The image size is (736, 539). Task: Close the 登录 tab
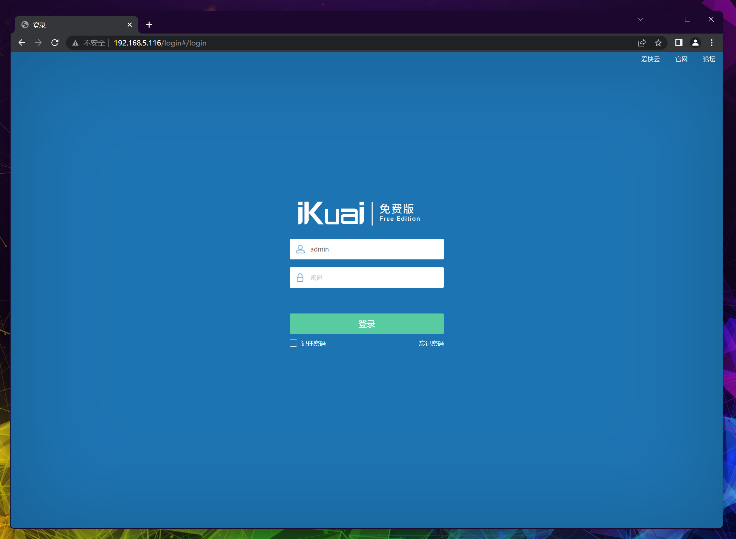(130, 25)
